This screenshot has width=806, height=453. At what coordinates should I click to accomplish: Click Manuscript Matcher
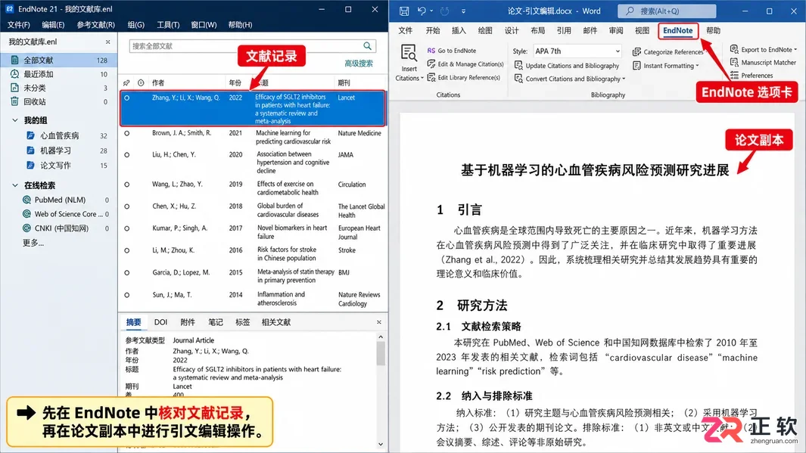pos(764,63)
